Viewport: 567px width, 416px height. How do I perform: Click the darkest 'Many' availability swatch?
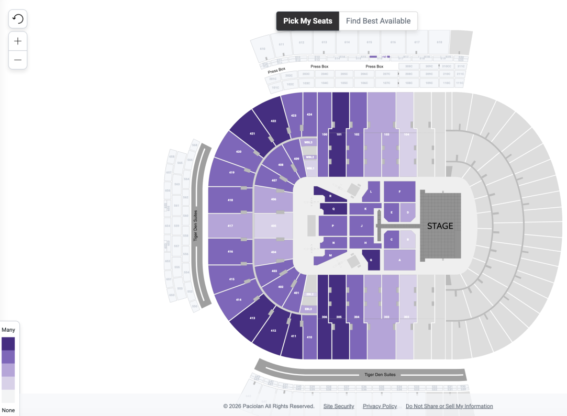pyautogui.click(x=8, y=344)
